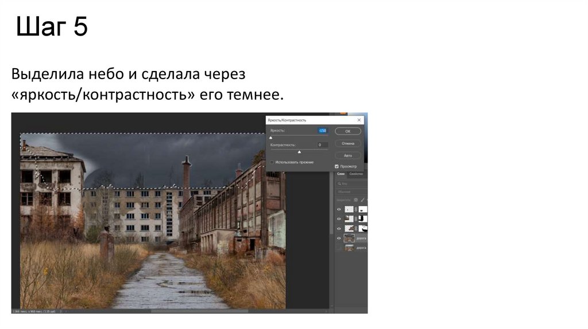
Task: Click the Контрастность slider handle
Action: [x=299, y=152]
